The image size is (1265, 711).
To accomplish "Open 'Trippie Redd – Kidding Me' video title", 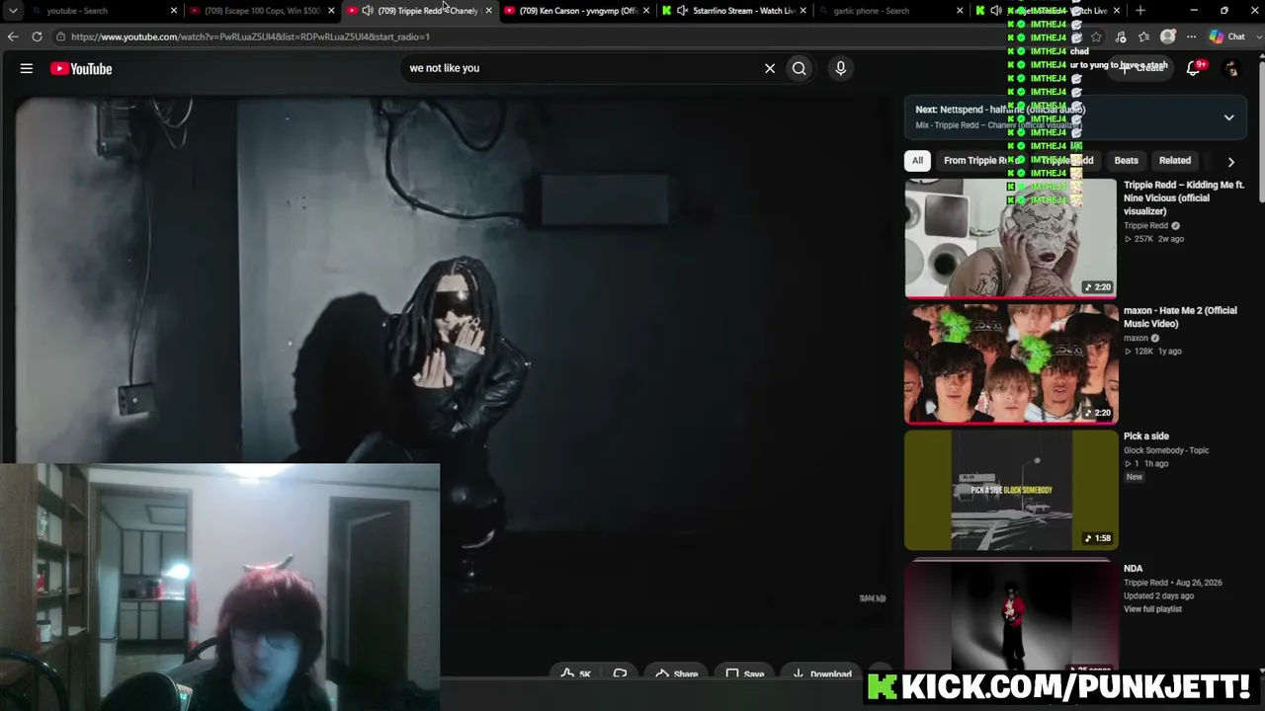I will click(1184, 197).
